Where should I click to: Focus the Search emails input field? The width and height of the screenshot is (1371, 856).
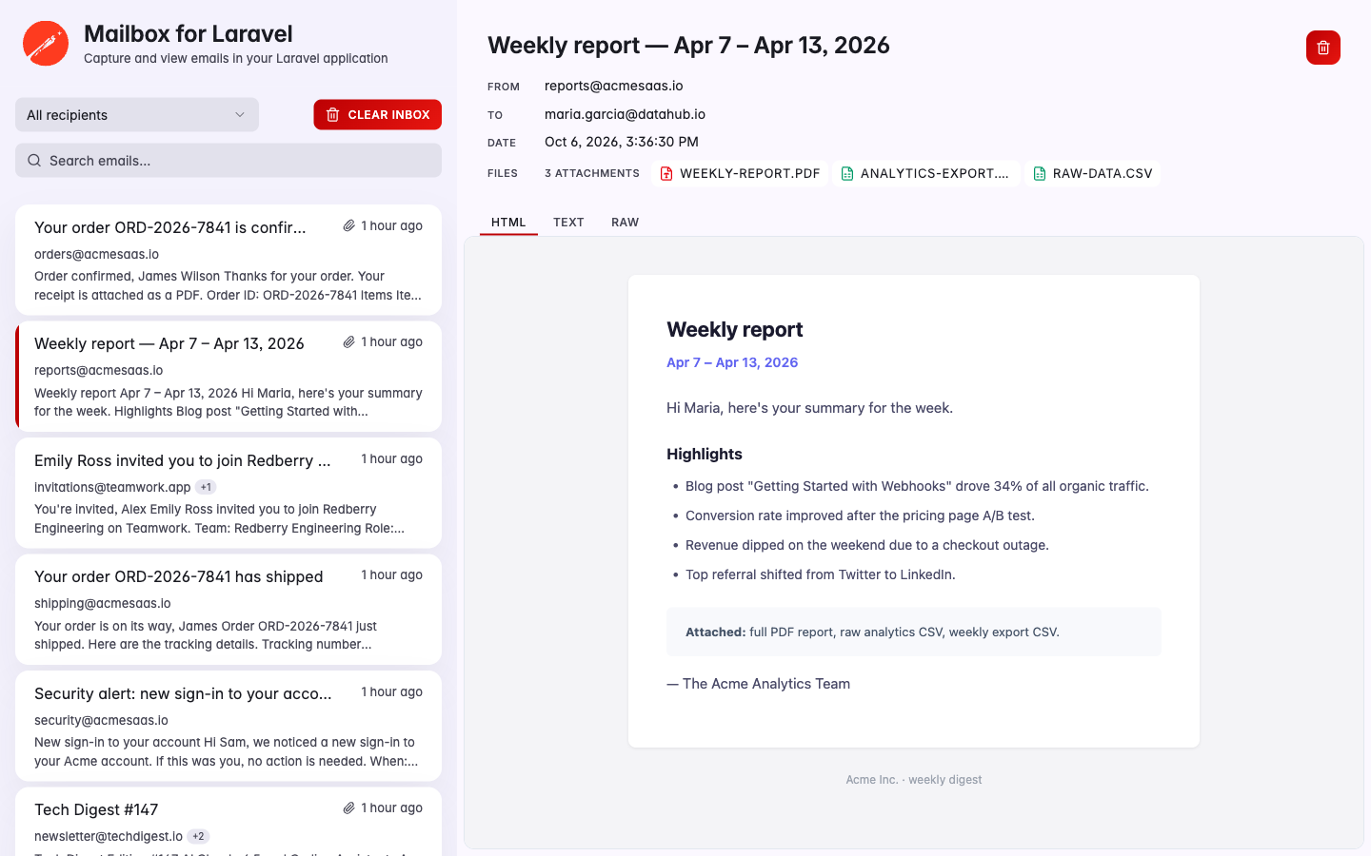coord(228,161)
